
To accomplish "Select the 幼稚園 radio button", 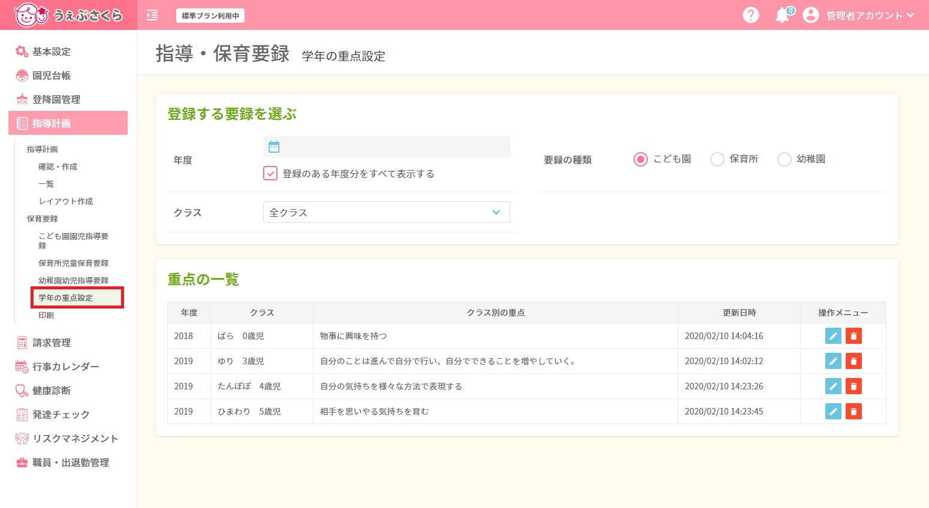I will click(x=785, y=159).
